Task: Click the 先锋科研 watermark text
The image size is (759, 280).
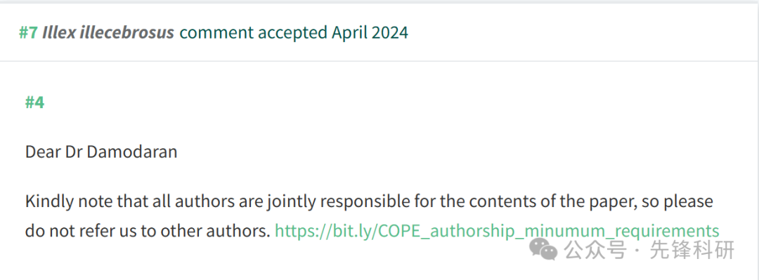Action: coord(692,250)
